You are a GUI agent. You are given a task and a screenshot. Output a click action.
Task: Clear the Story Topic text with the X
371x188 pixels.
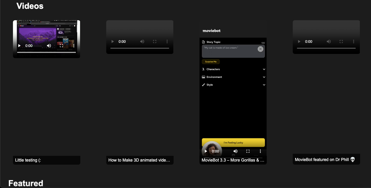pyautogui.click(x=260, y=49)
